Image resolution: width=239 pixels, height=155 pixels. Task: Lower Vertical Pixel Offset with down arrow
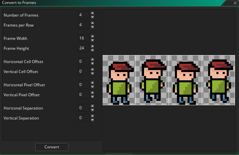(92, 97)
